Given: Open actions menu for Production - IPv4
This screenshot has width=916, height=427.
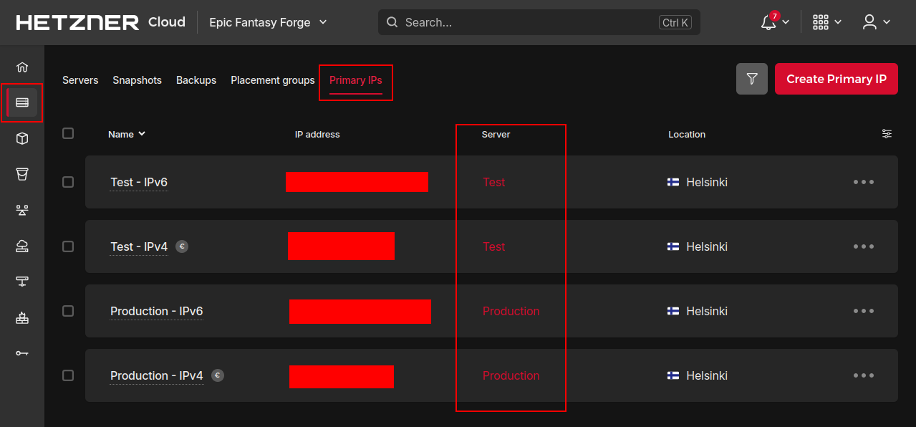Looking at the screenshot, I should 864,375.
